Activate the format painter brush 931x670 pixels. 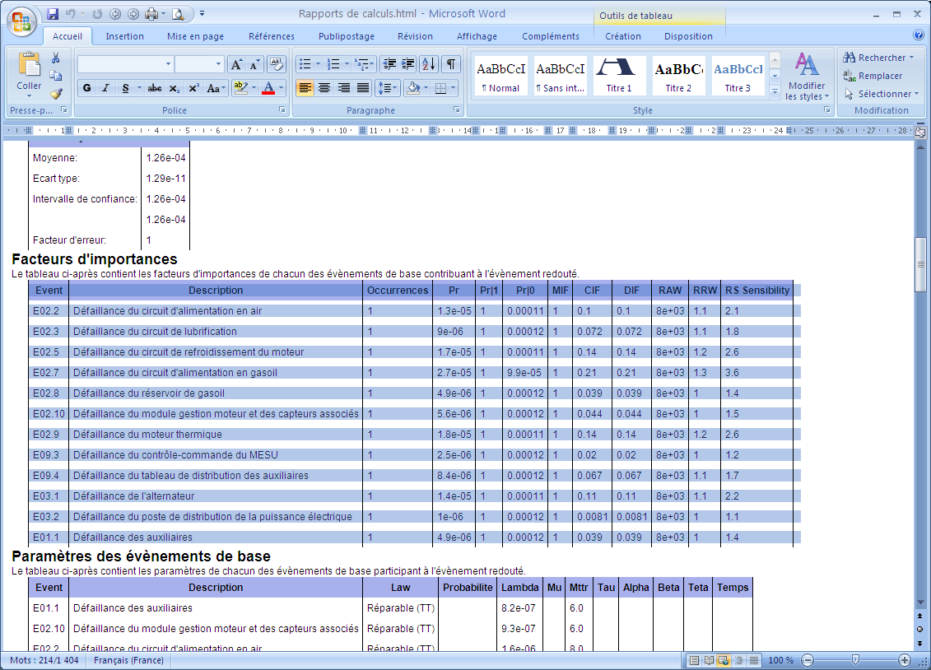(x=56, y=93)
